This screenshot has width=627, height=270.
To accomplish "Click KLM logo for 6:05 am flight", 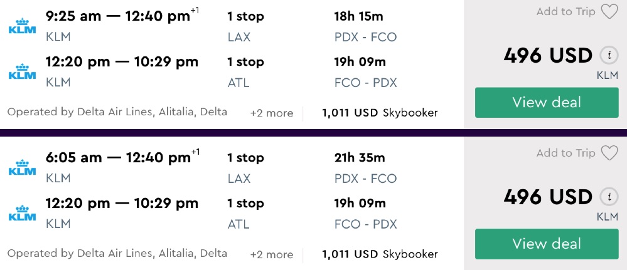I will [21, 168].
